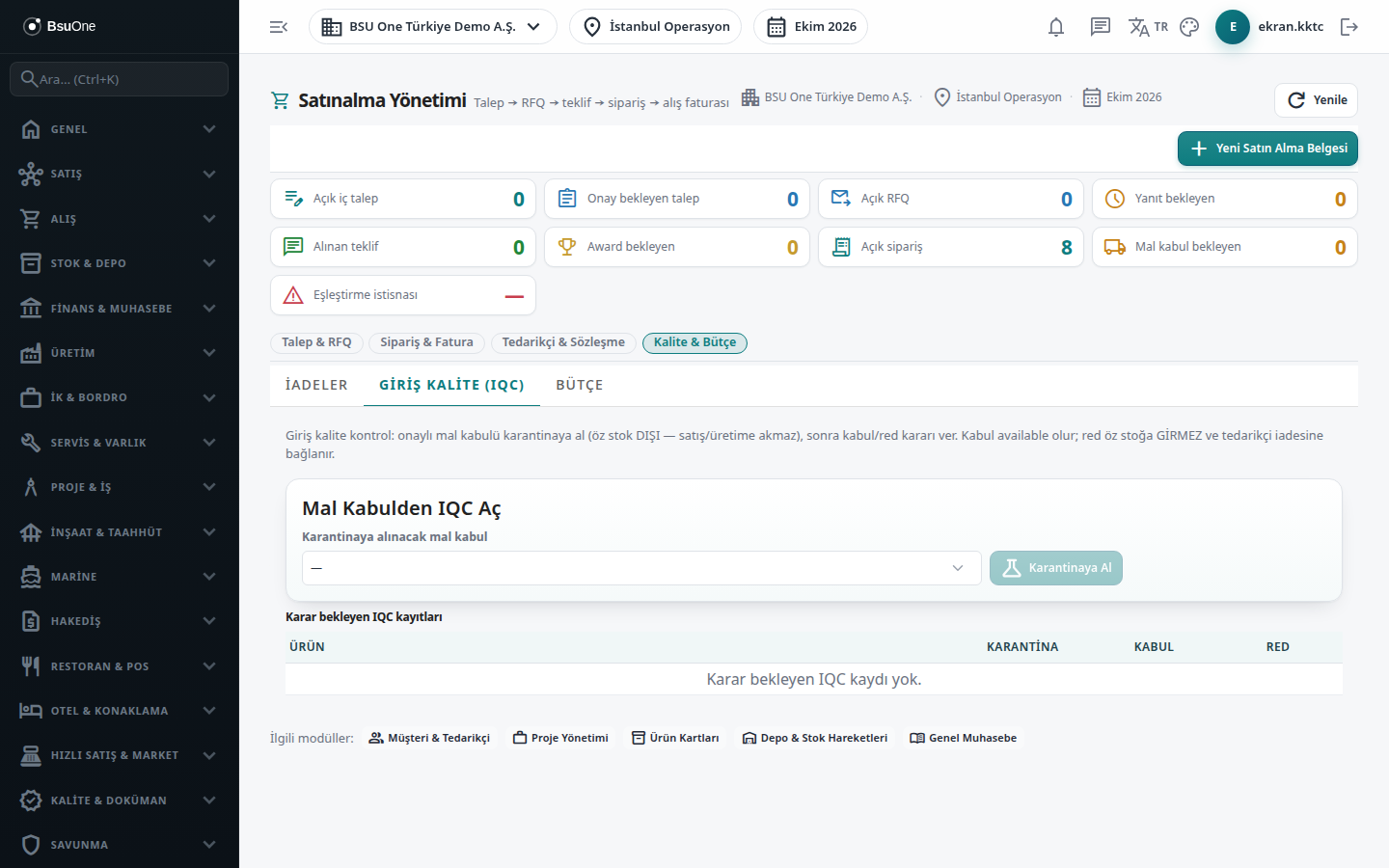The width and height of the screenshot is (1389, 868).
Task: Open the Mal kabul bekleyen card
Action: [x=1225, y=247]
